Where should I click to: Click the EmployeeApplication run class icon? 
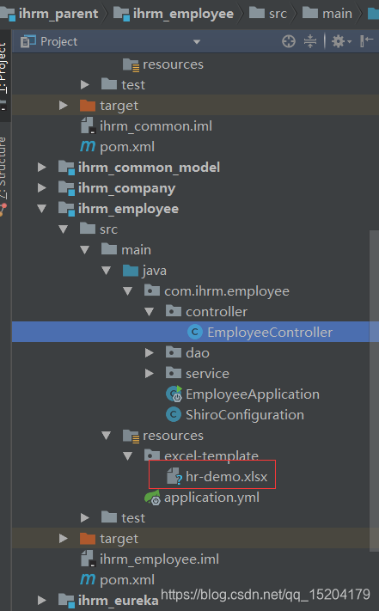pos(174,394)
